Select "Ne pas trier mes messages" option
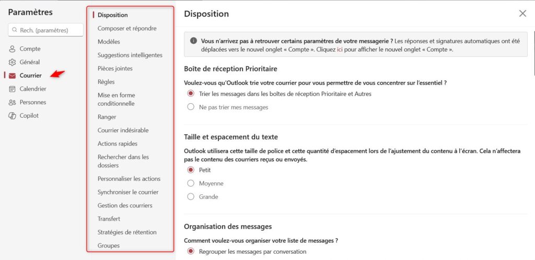This screenshot has width=535, height=260. tap(191, 107)
